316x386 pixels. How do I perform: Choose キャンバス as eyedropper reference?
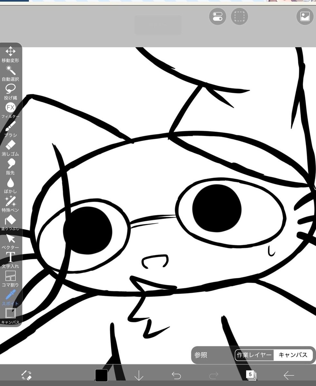[x=293, y=355]
